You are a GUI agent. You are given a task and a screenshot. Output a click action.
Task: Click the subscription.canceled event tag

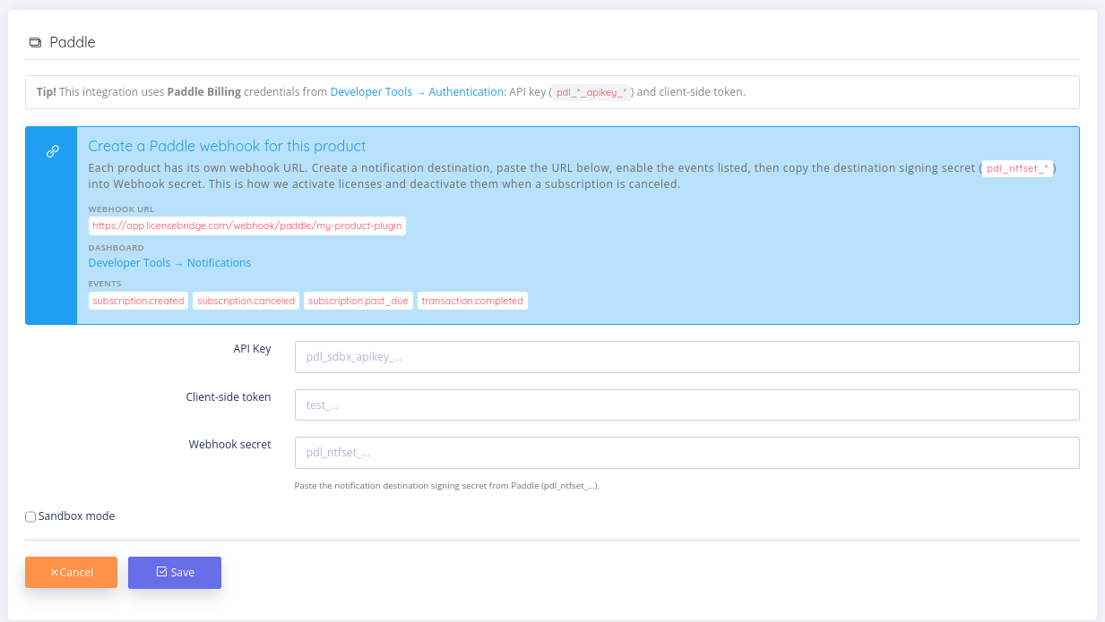pos(246,301)
